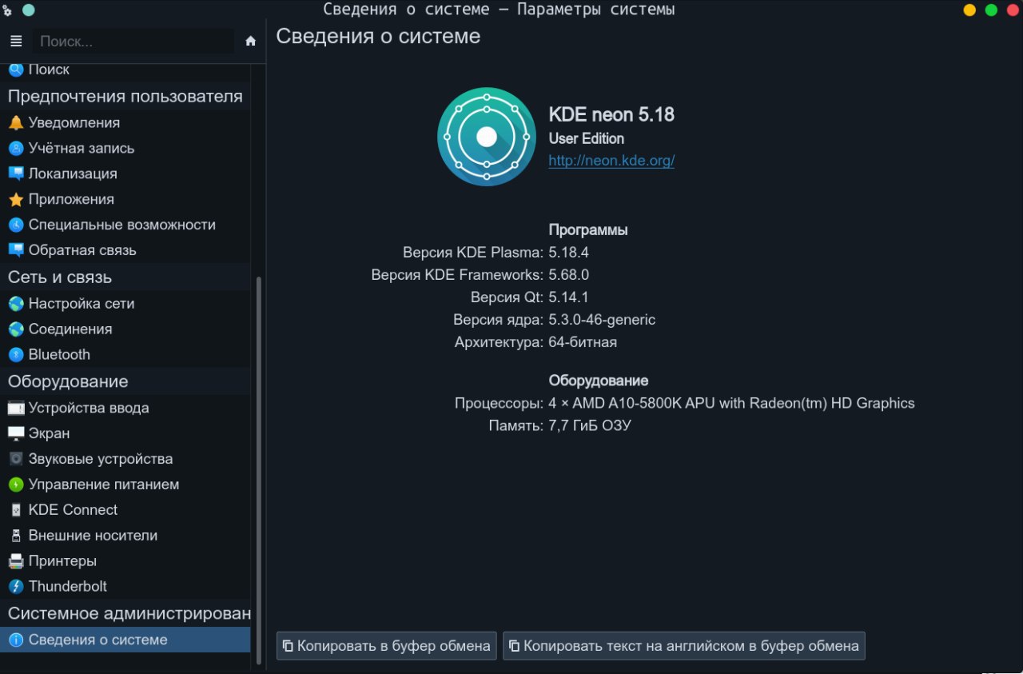Click the KDE neon 5.18 heading

tap(611, 114)
